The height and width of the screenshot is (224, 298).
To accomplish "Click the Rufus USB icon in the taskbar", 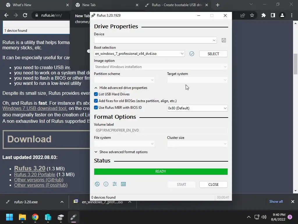I will 74,217.
